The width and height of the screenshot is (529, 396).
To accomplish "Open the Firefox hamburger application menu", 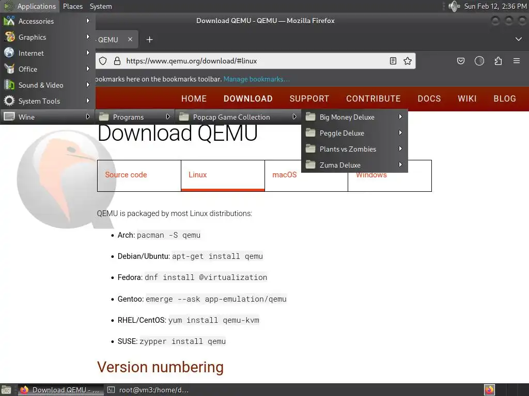I will (x=517, y=61).
